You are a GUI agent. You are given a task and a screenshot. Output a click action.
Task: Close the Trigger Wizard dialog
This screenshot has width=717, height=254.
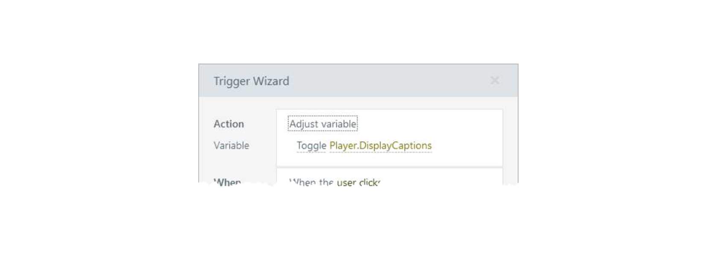[495, 80]
